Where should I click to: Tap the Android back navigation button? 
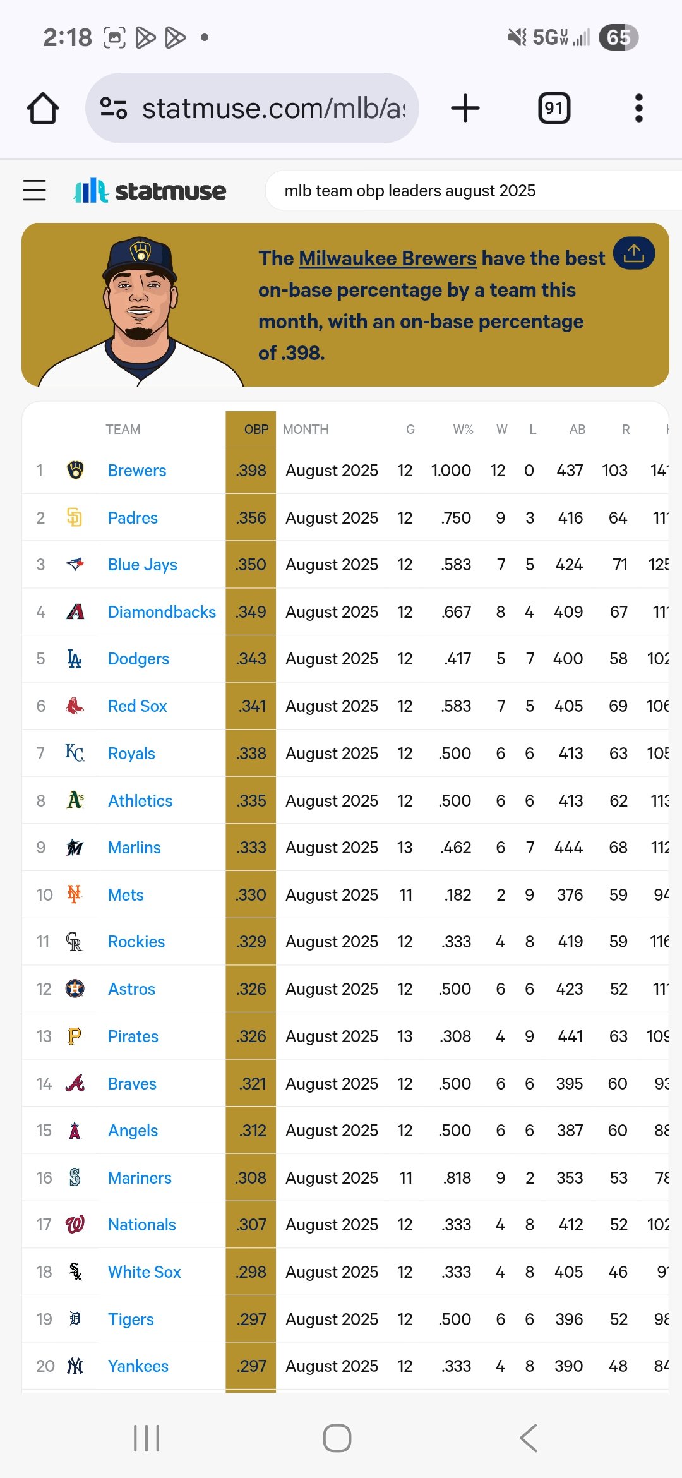coord(529,1438)
